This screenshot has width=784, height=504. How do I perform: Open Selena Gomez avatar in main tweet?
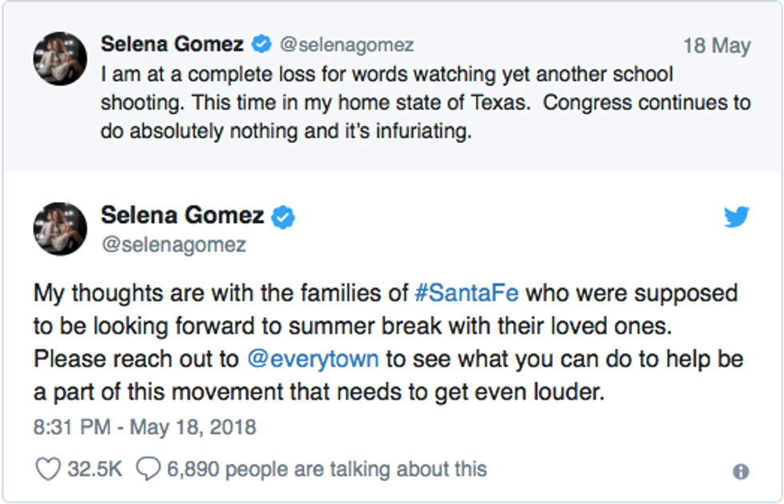[60, 228]
